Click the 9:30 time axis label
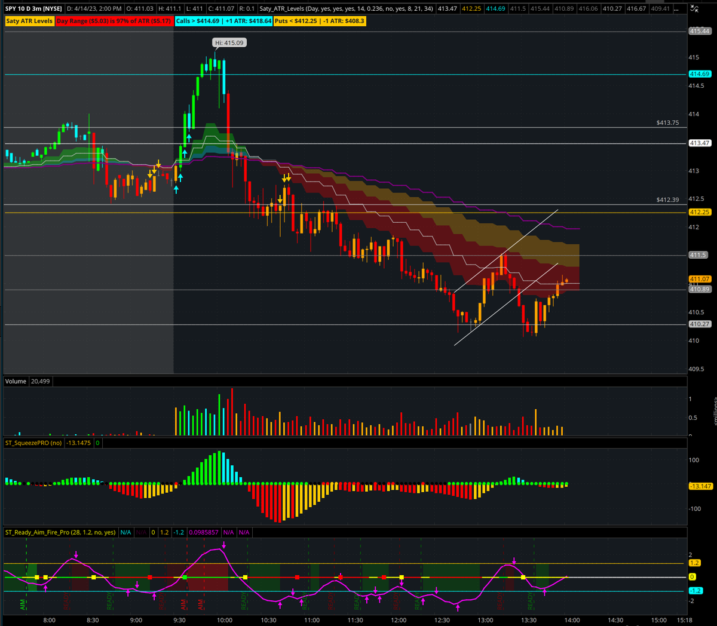Image resolution: width=717 pixels, height=626 pixels. click(180, 620)
